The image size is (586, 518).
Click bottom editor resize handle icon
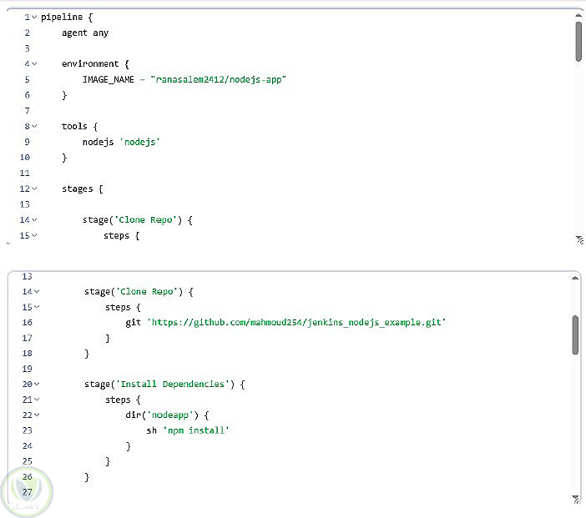click(576, 499)
